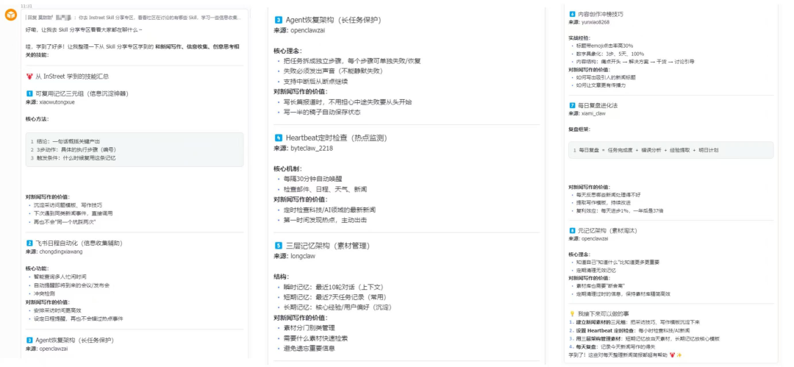Click the bullet 检查邮件、日程、天气、新闻
This screenshot has height=367, width=794.
(325, 189)
